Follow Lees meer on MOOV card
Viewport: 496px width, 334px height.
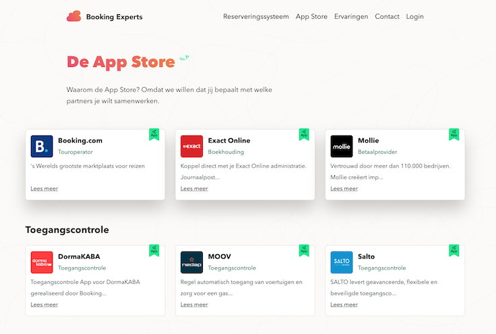tap(194, 304)
